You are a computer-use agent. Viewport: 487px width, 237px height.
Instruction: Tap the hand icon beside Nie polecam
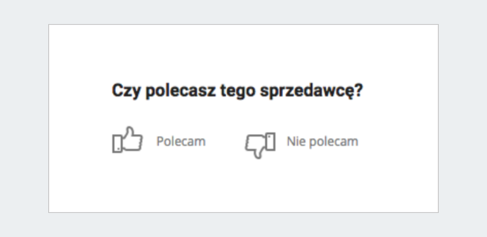(x=260, y=146)
